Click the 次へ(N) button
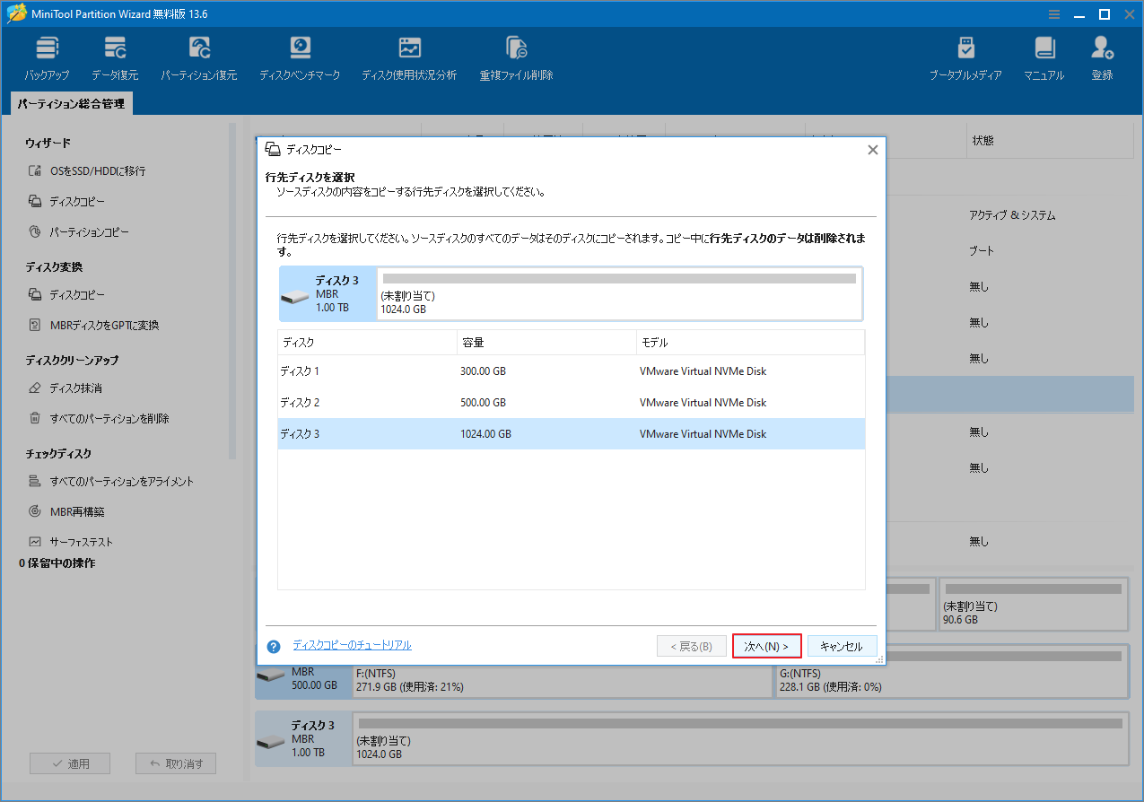The image size is (1144, 802). (766, 645)
